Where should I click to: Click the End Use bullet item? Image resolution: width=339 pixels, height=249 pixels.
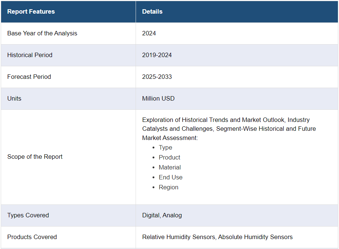click(x=171, y=177)
